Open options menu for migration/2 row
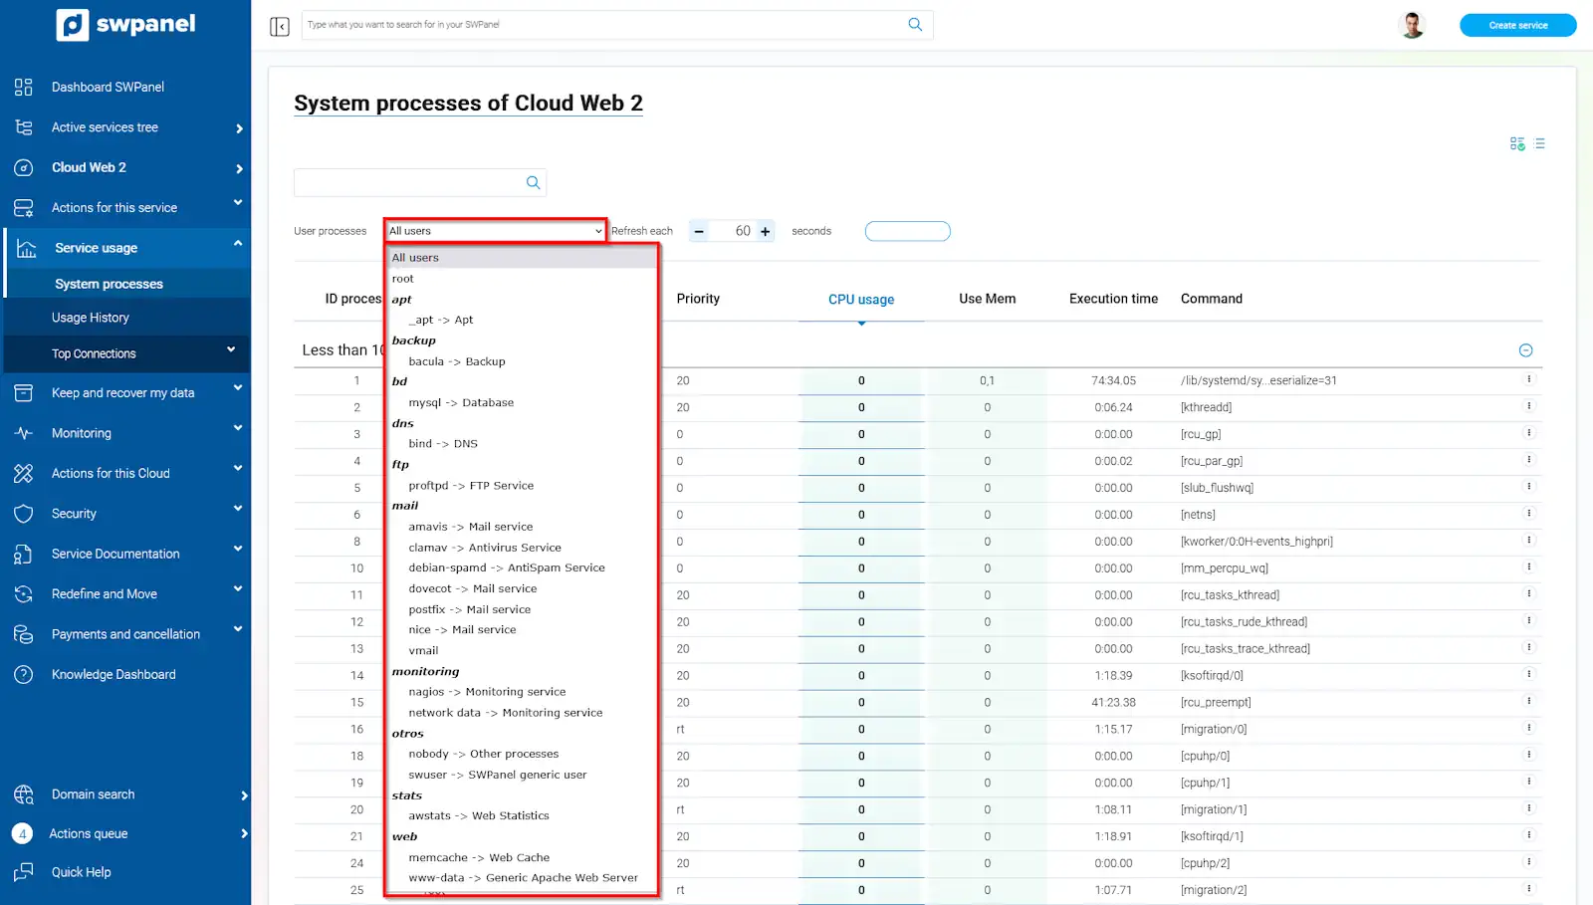1593x905 pixels. (x=1529, y=889)
